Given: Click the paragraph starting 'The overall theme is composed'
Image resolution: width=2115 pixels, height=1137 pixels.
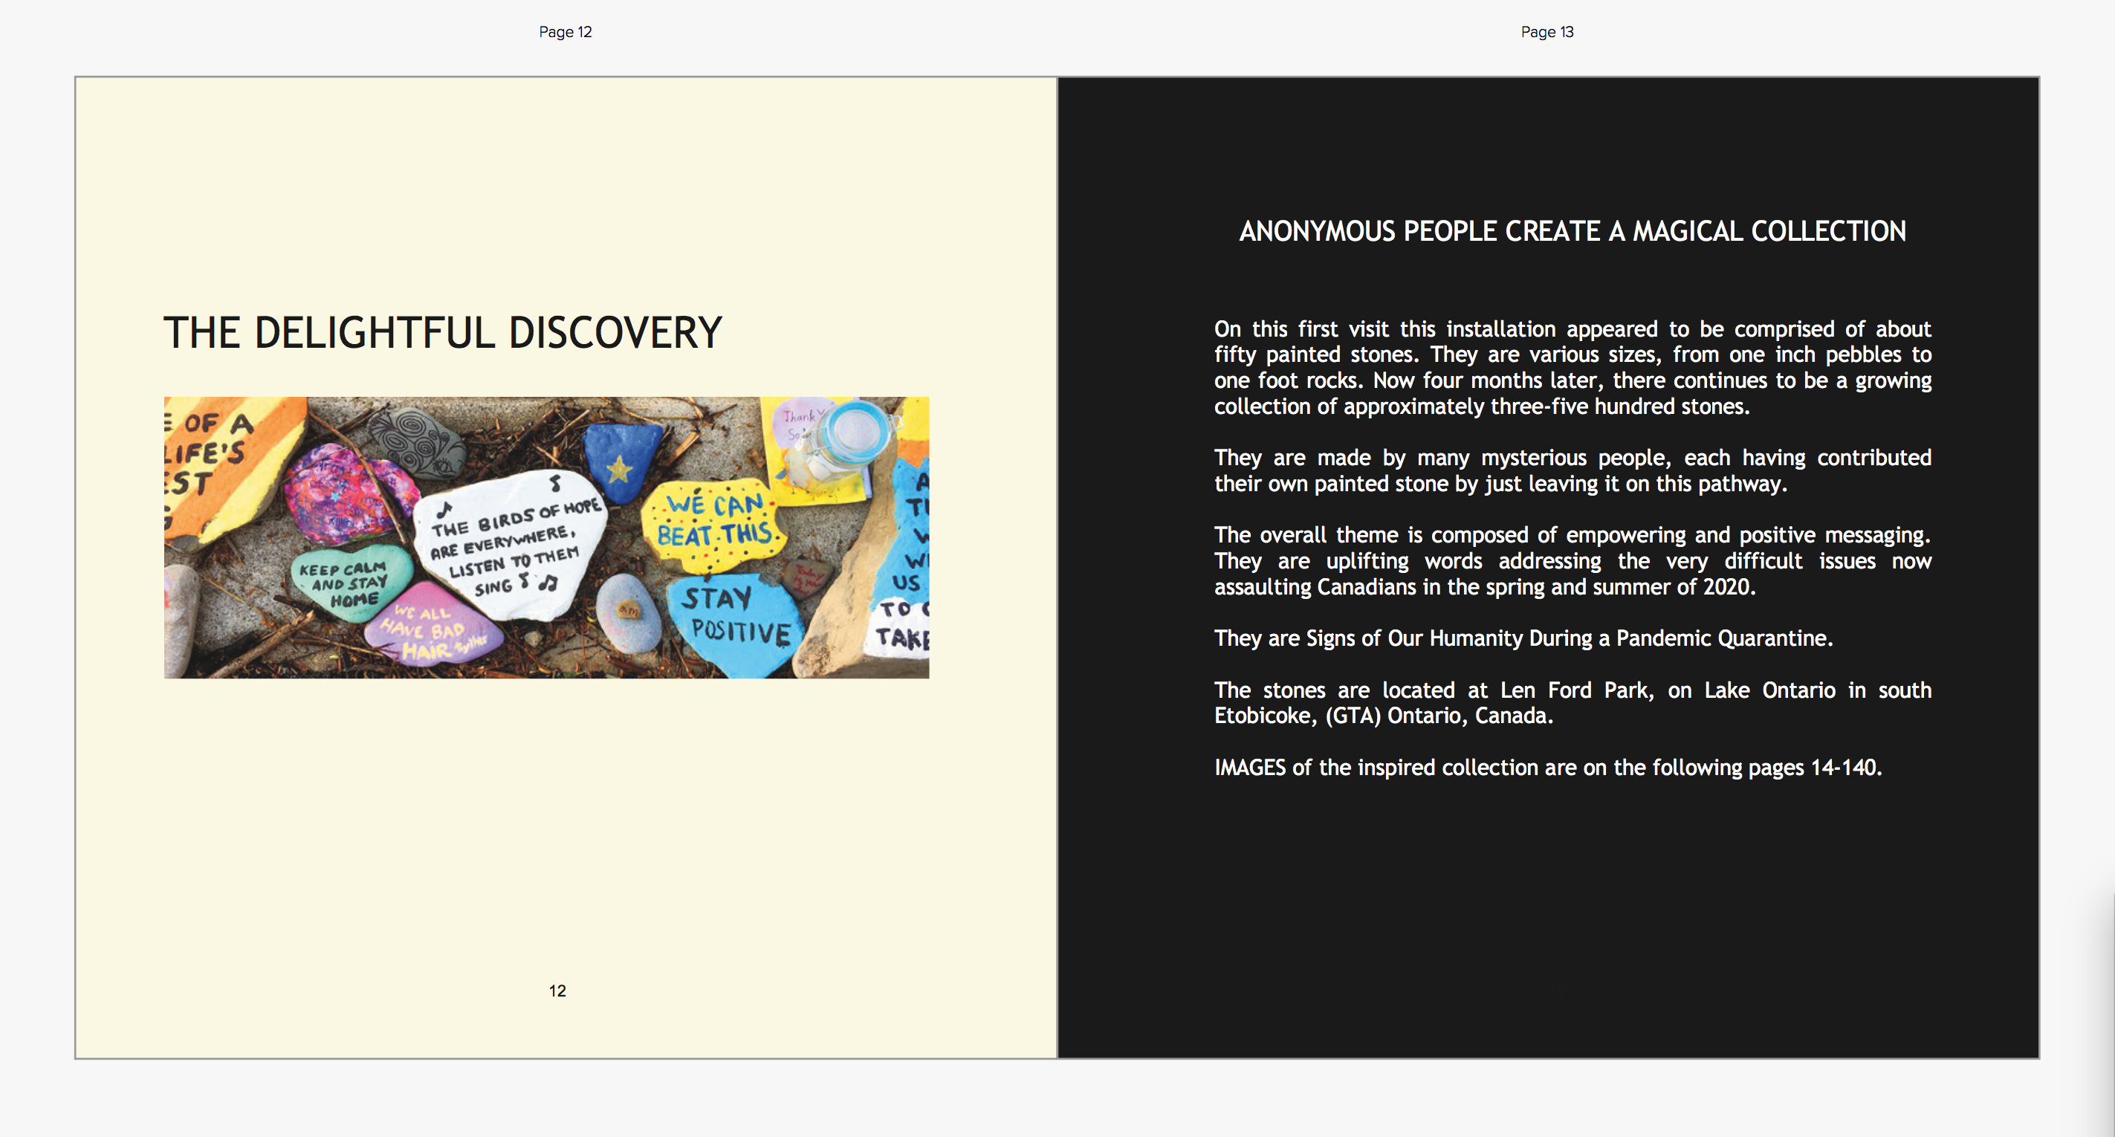Looking at the screenshot, I should point(1573,561).
